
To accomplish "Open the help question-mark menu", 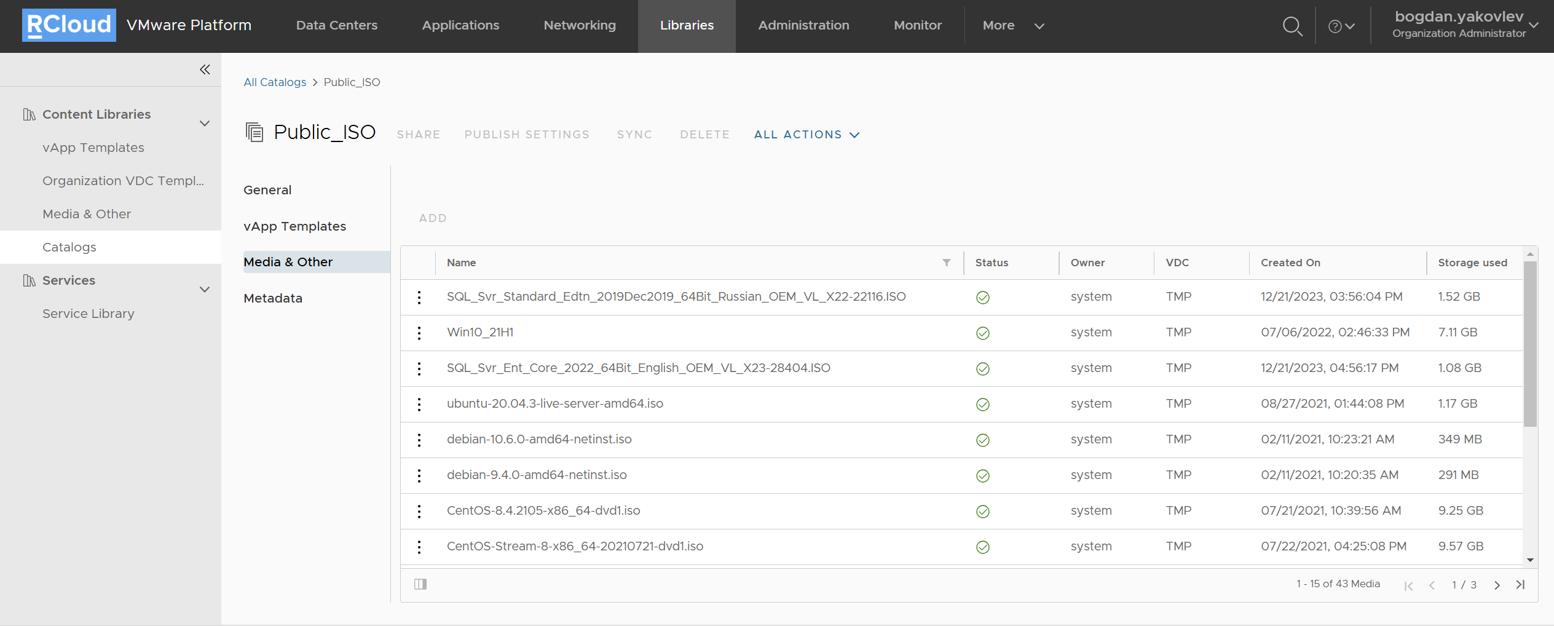I will 1341,26.
